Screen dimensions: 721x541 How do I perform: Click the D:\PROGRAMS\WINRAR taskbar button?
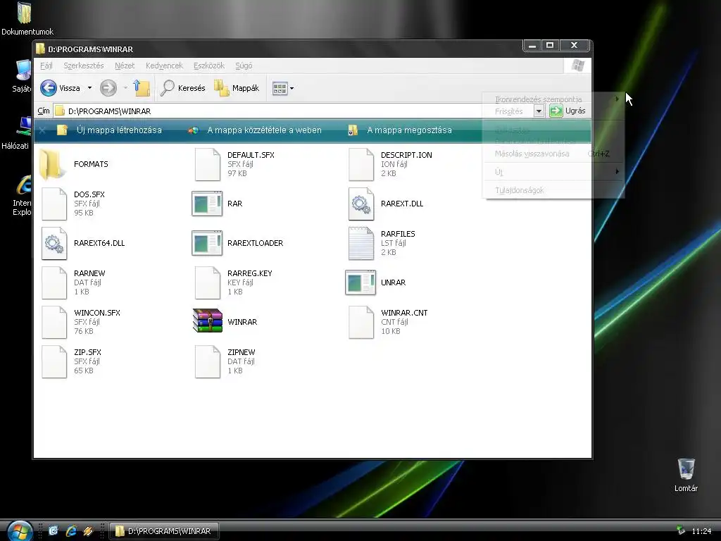[163, 531]
